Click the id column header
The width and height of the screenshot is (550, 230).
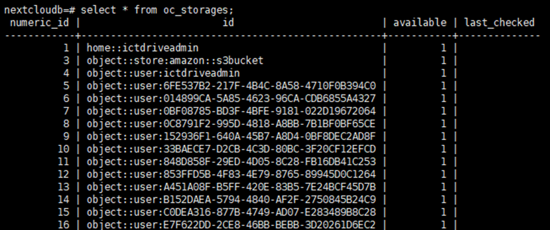(x=228, y=23)
